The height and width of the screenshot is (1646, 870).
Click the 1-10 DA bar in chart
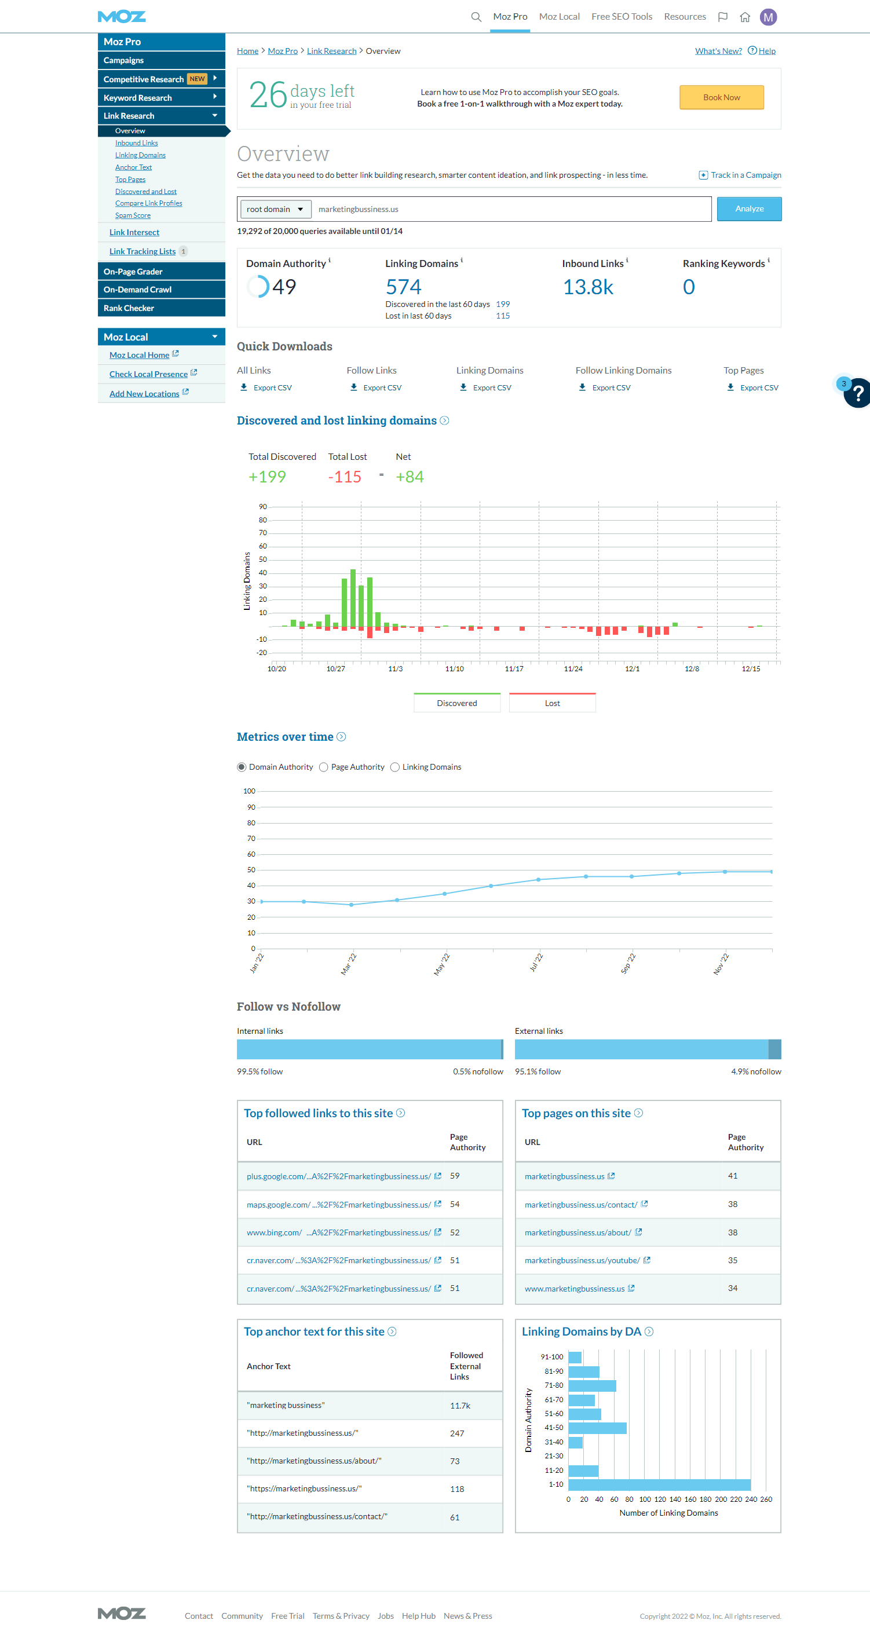659,1484
